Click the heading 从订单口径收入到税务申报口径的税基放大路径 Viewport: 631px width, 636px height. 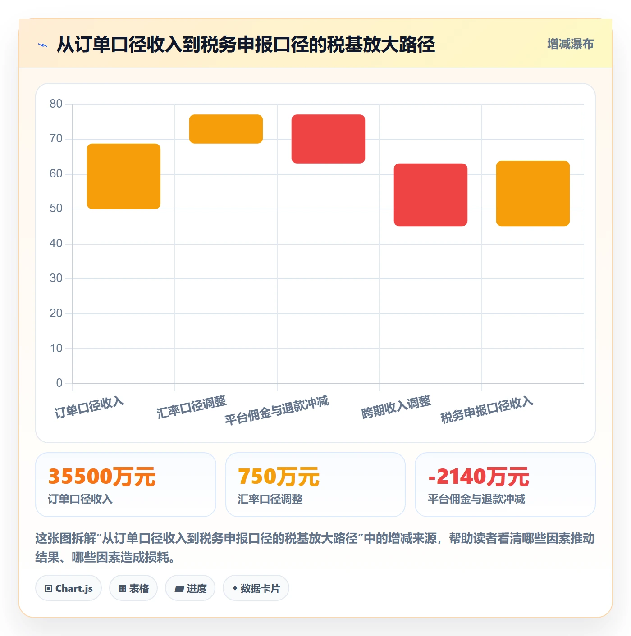click(246, 45)
